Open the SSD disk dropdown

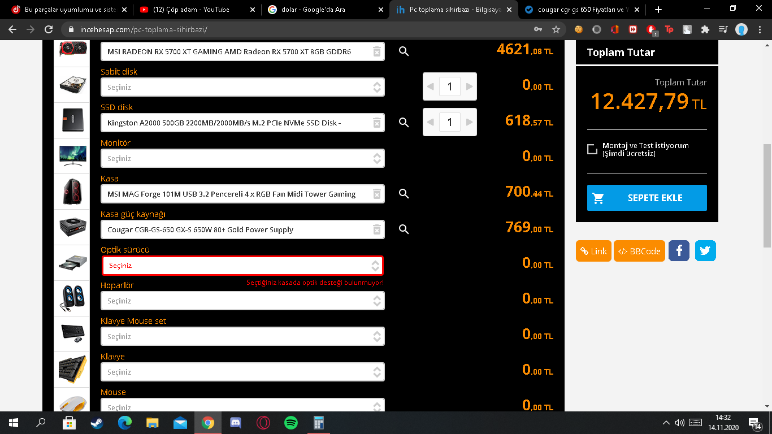[x=242, y=123]
